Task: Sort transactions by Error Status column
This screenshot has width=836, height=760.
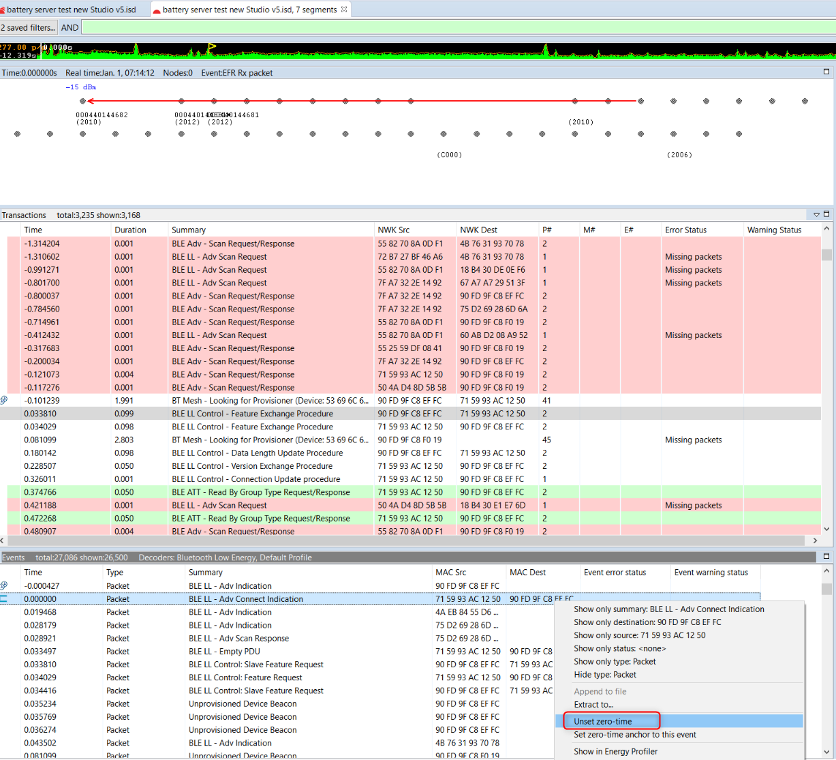Action: 685,230
